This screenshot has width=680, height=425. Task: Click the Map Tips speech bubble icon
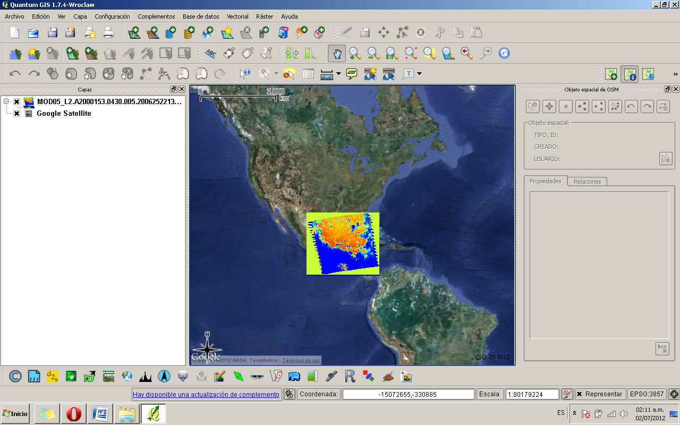352,74
